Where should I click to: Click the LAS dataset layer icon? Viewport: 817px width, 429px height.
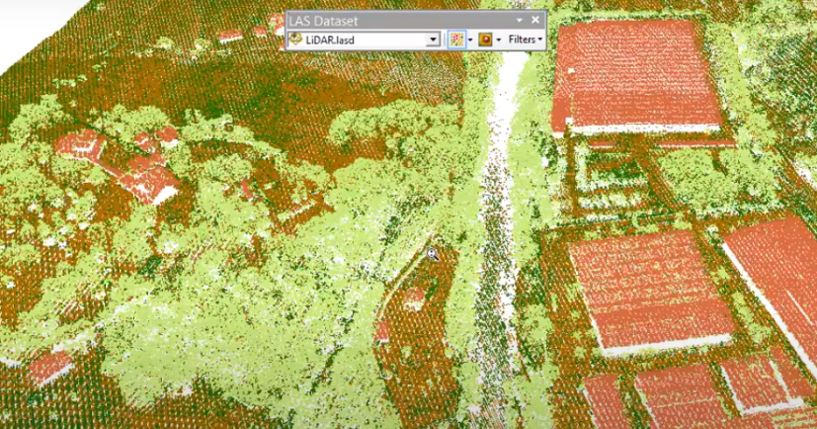293,40
